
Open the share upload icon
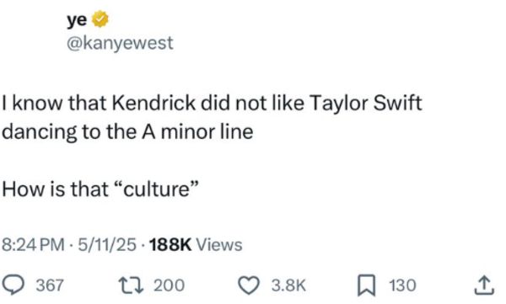pyautogui.click(x=484, y=285)
